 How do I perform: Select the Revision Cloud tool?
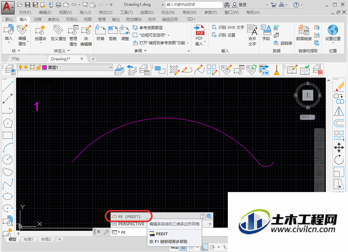7,172
